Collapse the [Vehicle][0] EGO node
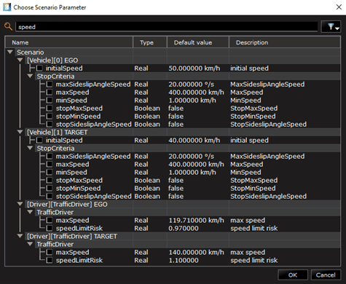 pyautogui.click(x=20, y=60)
